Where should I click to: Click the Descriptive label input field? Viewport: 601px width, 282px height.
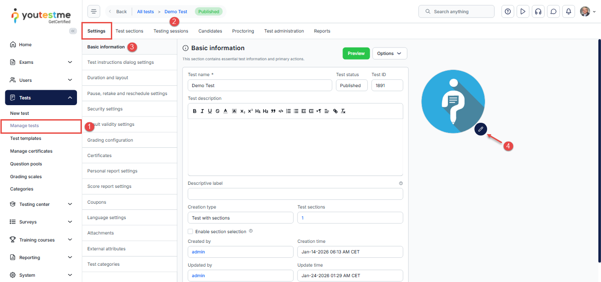295,194
